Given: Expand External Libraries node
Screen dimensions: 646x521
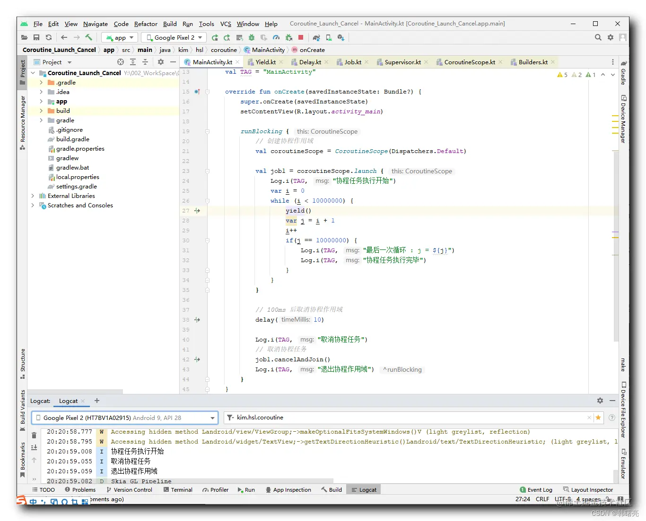Looking at the screenshot, I should (33, 196).
